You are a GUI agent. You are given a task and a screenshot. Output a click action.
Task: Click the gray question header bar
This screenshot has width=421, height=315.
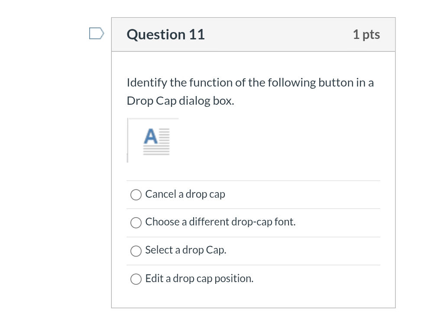(x=277, y=35)
